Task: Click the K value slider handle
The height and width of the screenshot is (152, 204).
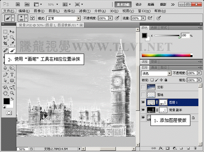Action: pos(179,37)
